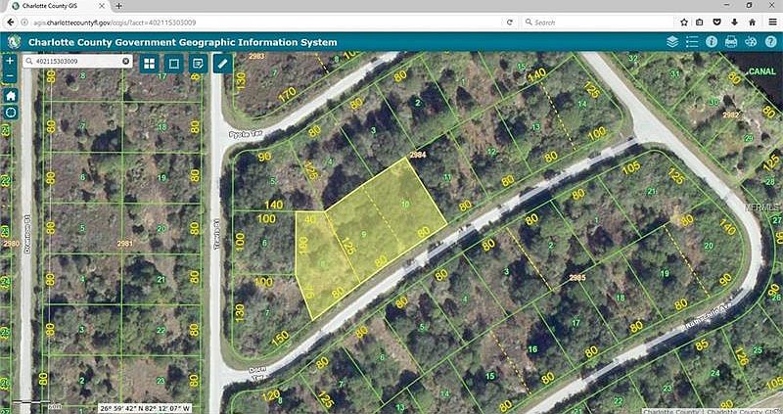Select the Charlotte County GIS browser tab
Viewport: 783px width, 414px height.
coord(59,6)
